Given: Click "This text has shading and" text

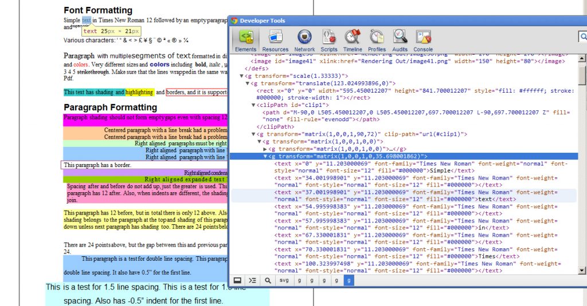Looking at the screenshot, I should [x=94, y=92].
